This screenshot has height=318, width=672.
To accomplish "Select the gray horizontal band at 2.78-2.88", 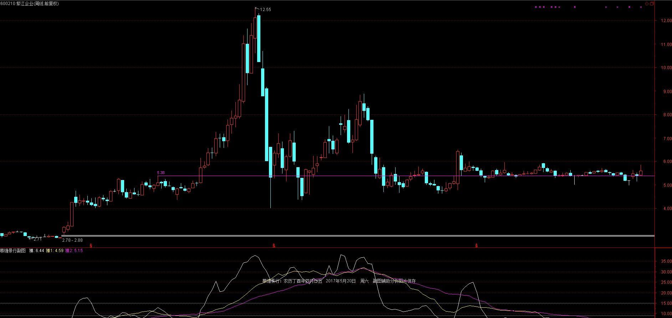I will click(358, 236).
